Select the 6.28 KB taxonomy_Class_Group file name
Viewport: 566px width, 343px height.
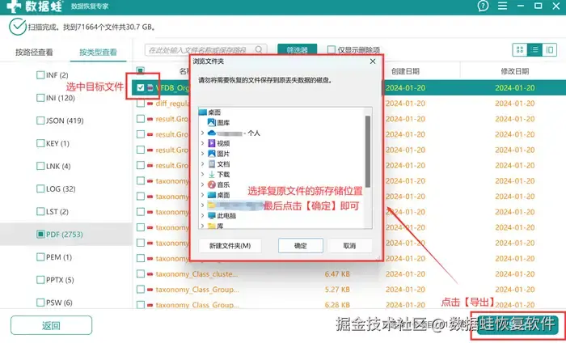coord(197,305)
